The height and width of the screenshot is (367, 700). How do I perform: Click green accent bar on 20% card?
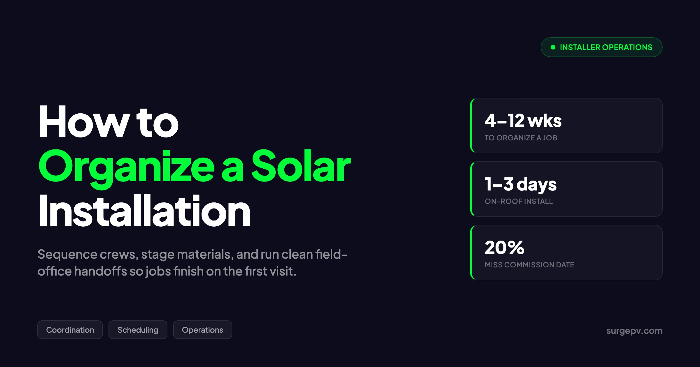471,253
